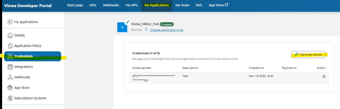Viewport: 340px width, 109px height.
Task: Go back to My applications in sidebar
Action: point(26,22)
